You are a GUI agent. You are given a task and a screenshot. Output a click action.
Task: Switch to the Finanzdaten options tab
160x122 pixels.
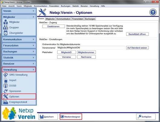point(78,19)
